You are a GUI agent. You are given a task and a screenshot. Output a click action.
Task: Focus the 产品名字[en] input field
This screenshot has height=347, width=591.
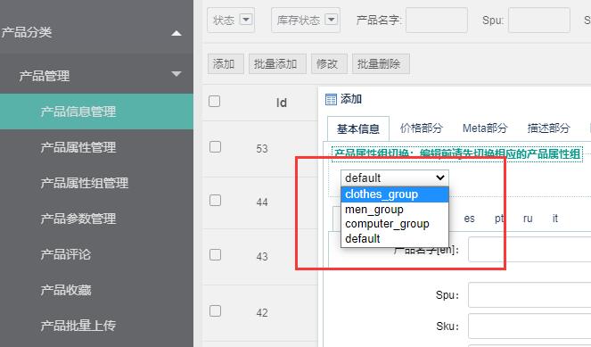(529, 249)
